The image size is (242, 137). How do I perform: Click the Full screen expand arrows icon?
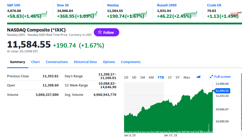(x=211, y=77)
